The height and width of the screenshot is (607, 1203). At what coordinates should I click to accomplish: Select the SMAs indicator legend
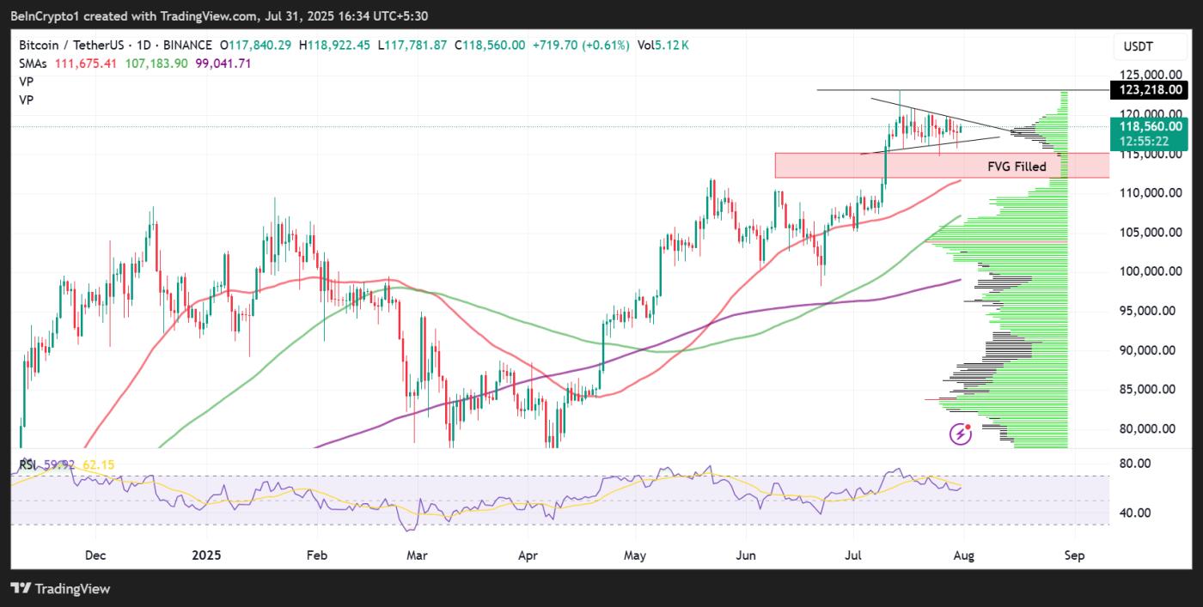(34, 64)
